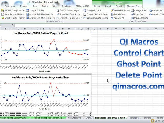This screenshot has width=164, height=123.
Task: Open the Formulas ribbon tab
Action: point(24,6)
